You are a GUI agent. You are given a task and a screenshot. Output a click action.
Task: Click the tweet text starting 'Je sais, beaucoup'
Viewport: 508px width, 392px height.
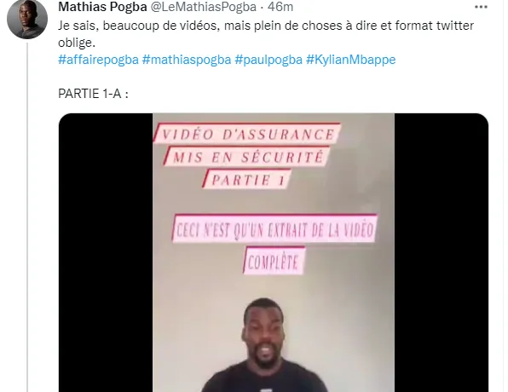266,34
